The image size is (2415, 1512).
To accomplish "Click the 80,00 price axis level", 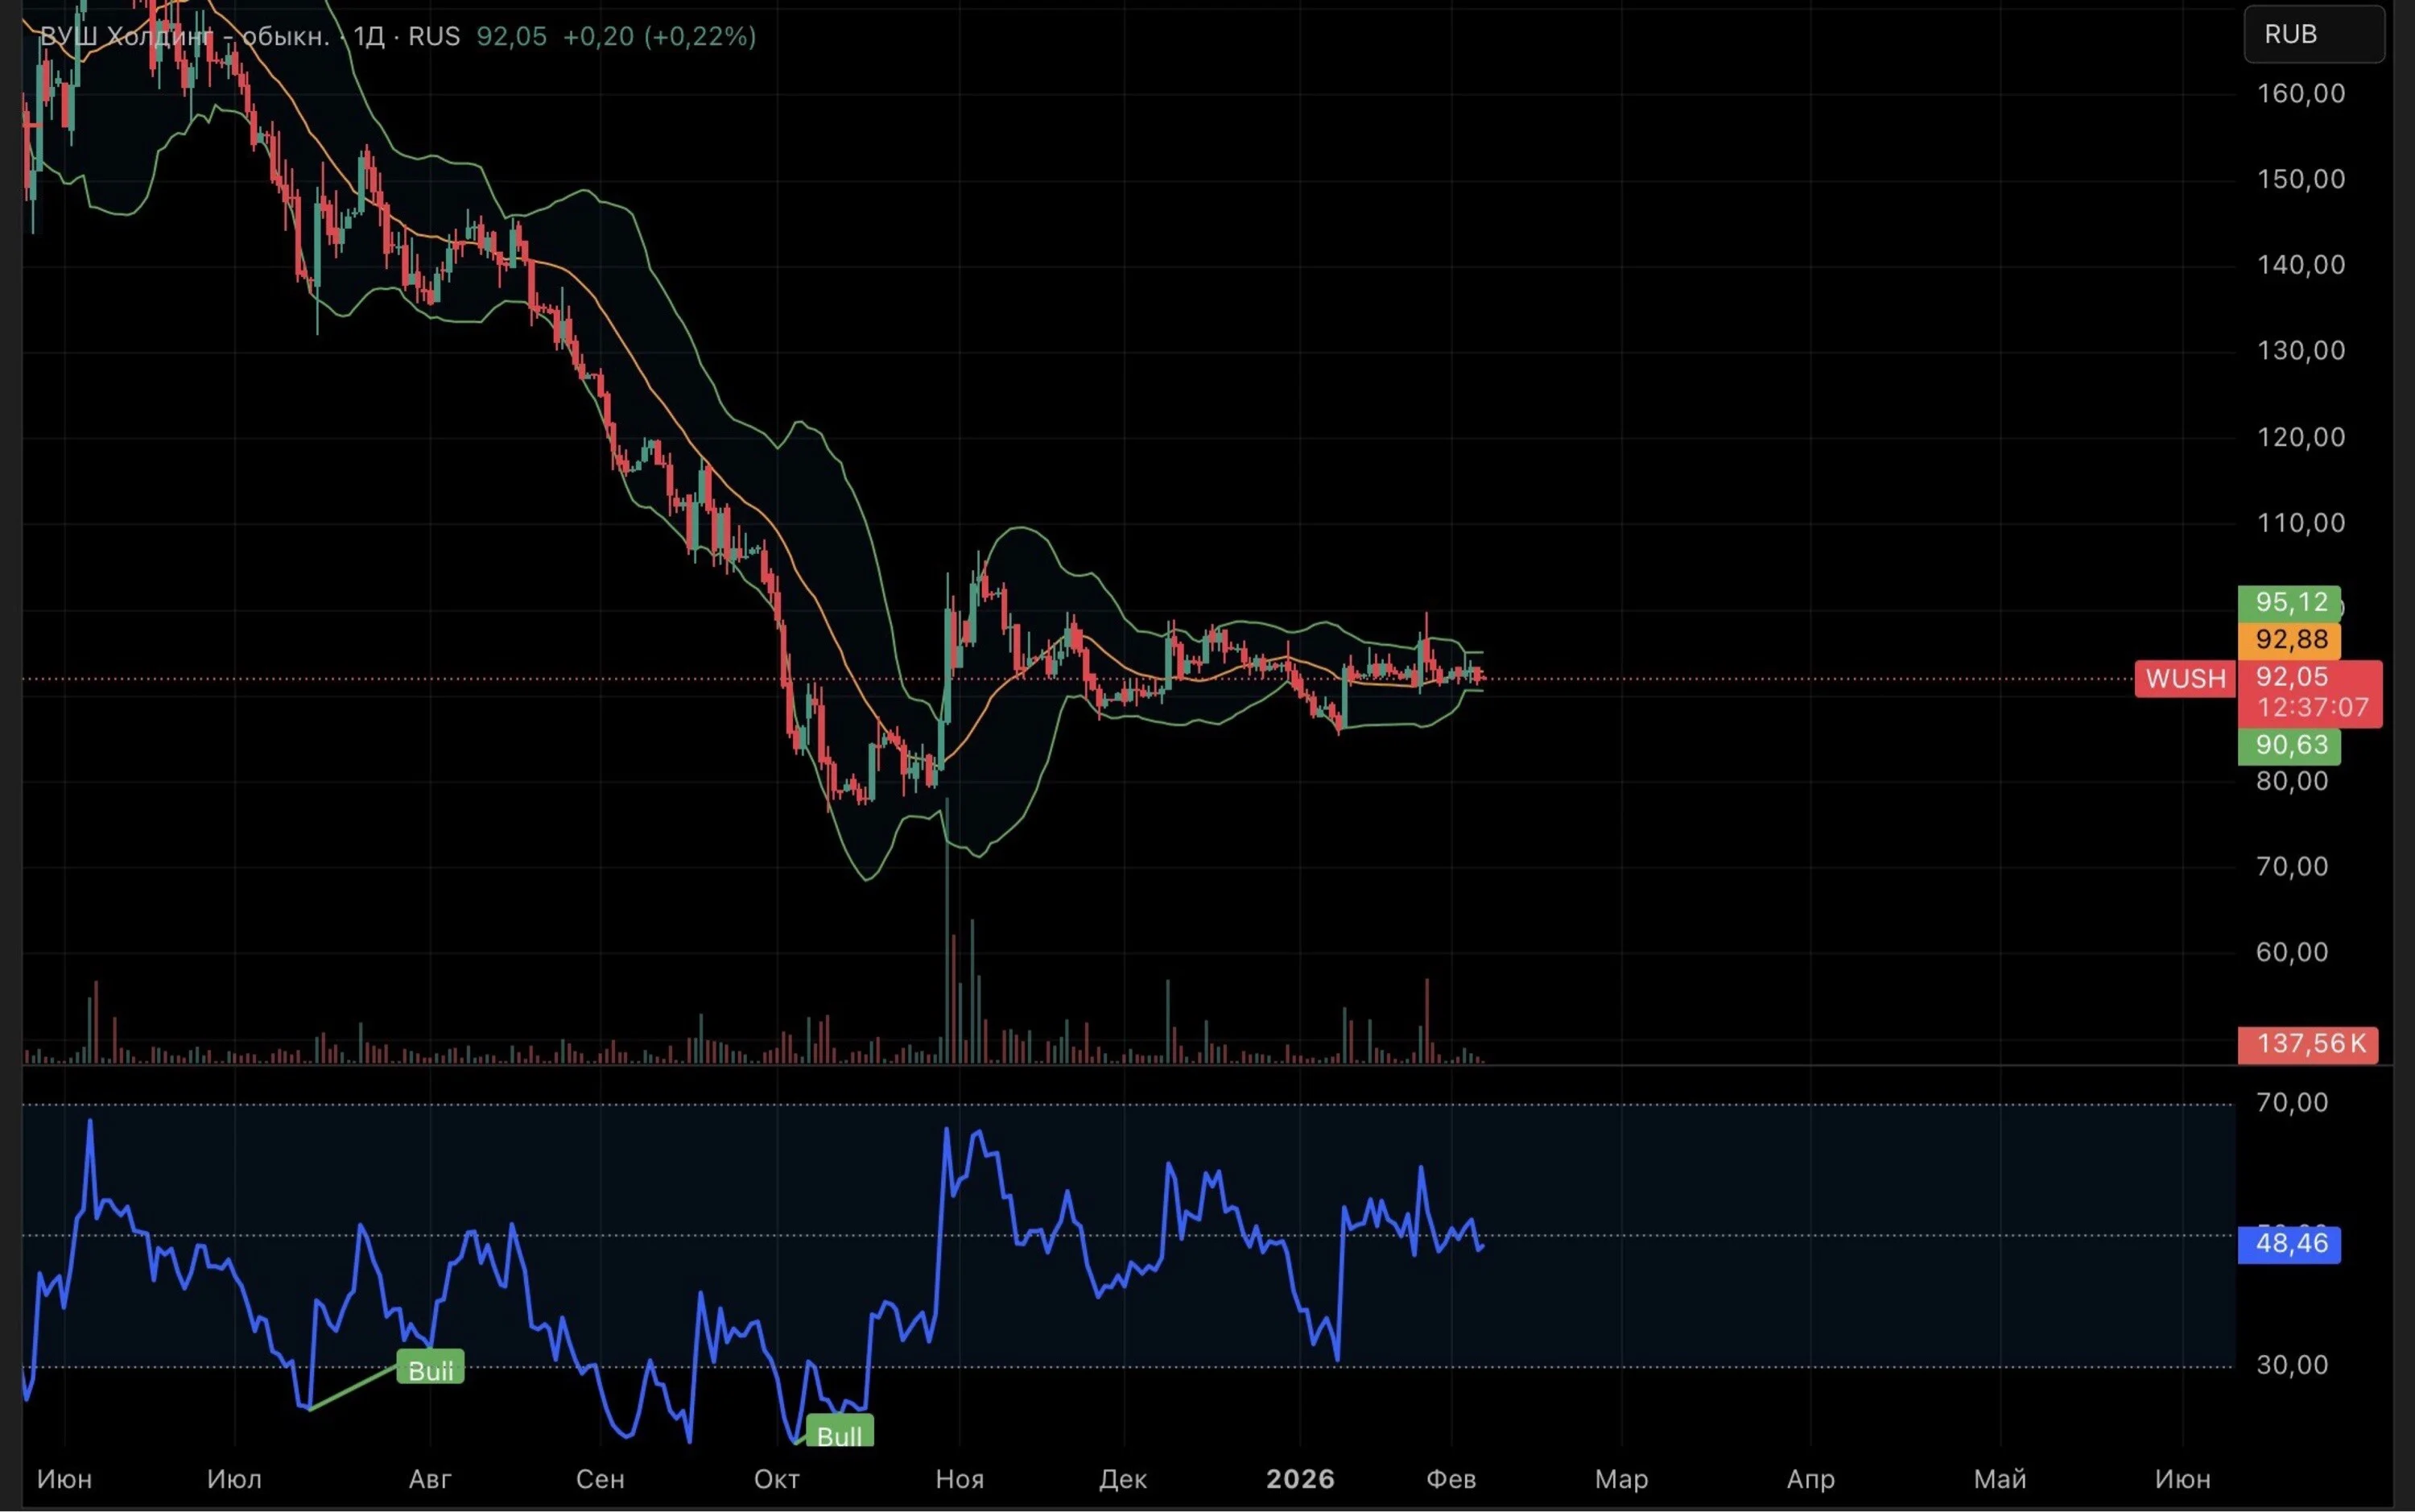I will tap(2292, 781).
